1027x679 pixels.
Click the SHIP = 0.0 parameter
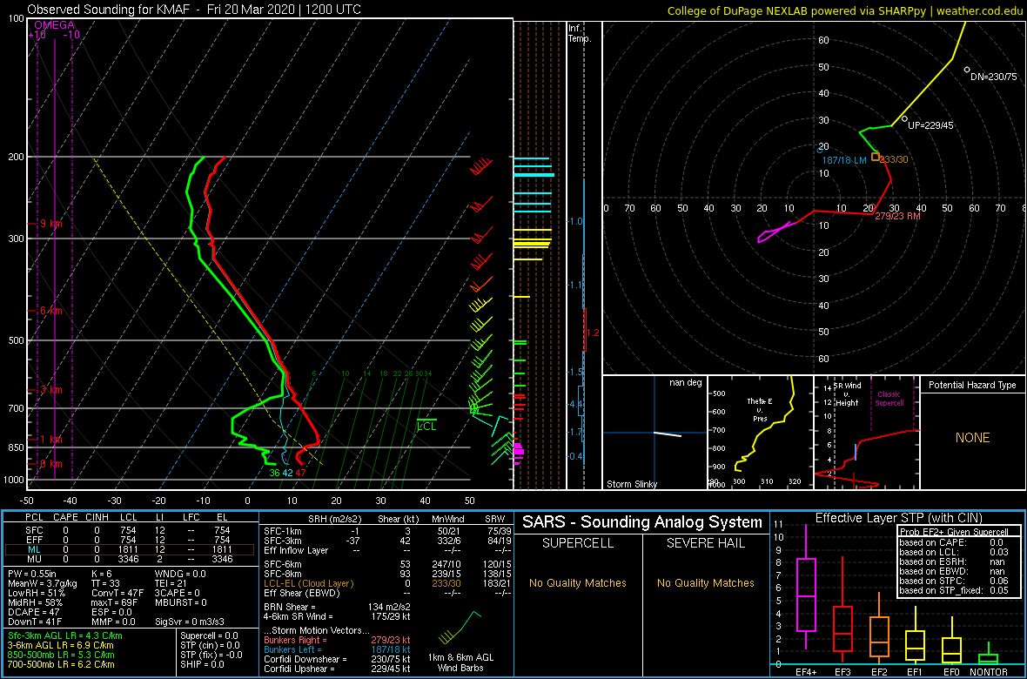pos(203,664)
